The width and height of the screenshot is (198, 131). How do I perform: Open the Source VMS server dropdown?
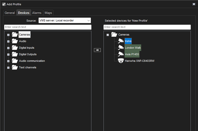[65, 20]
